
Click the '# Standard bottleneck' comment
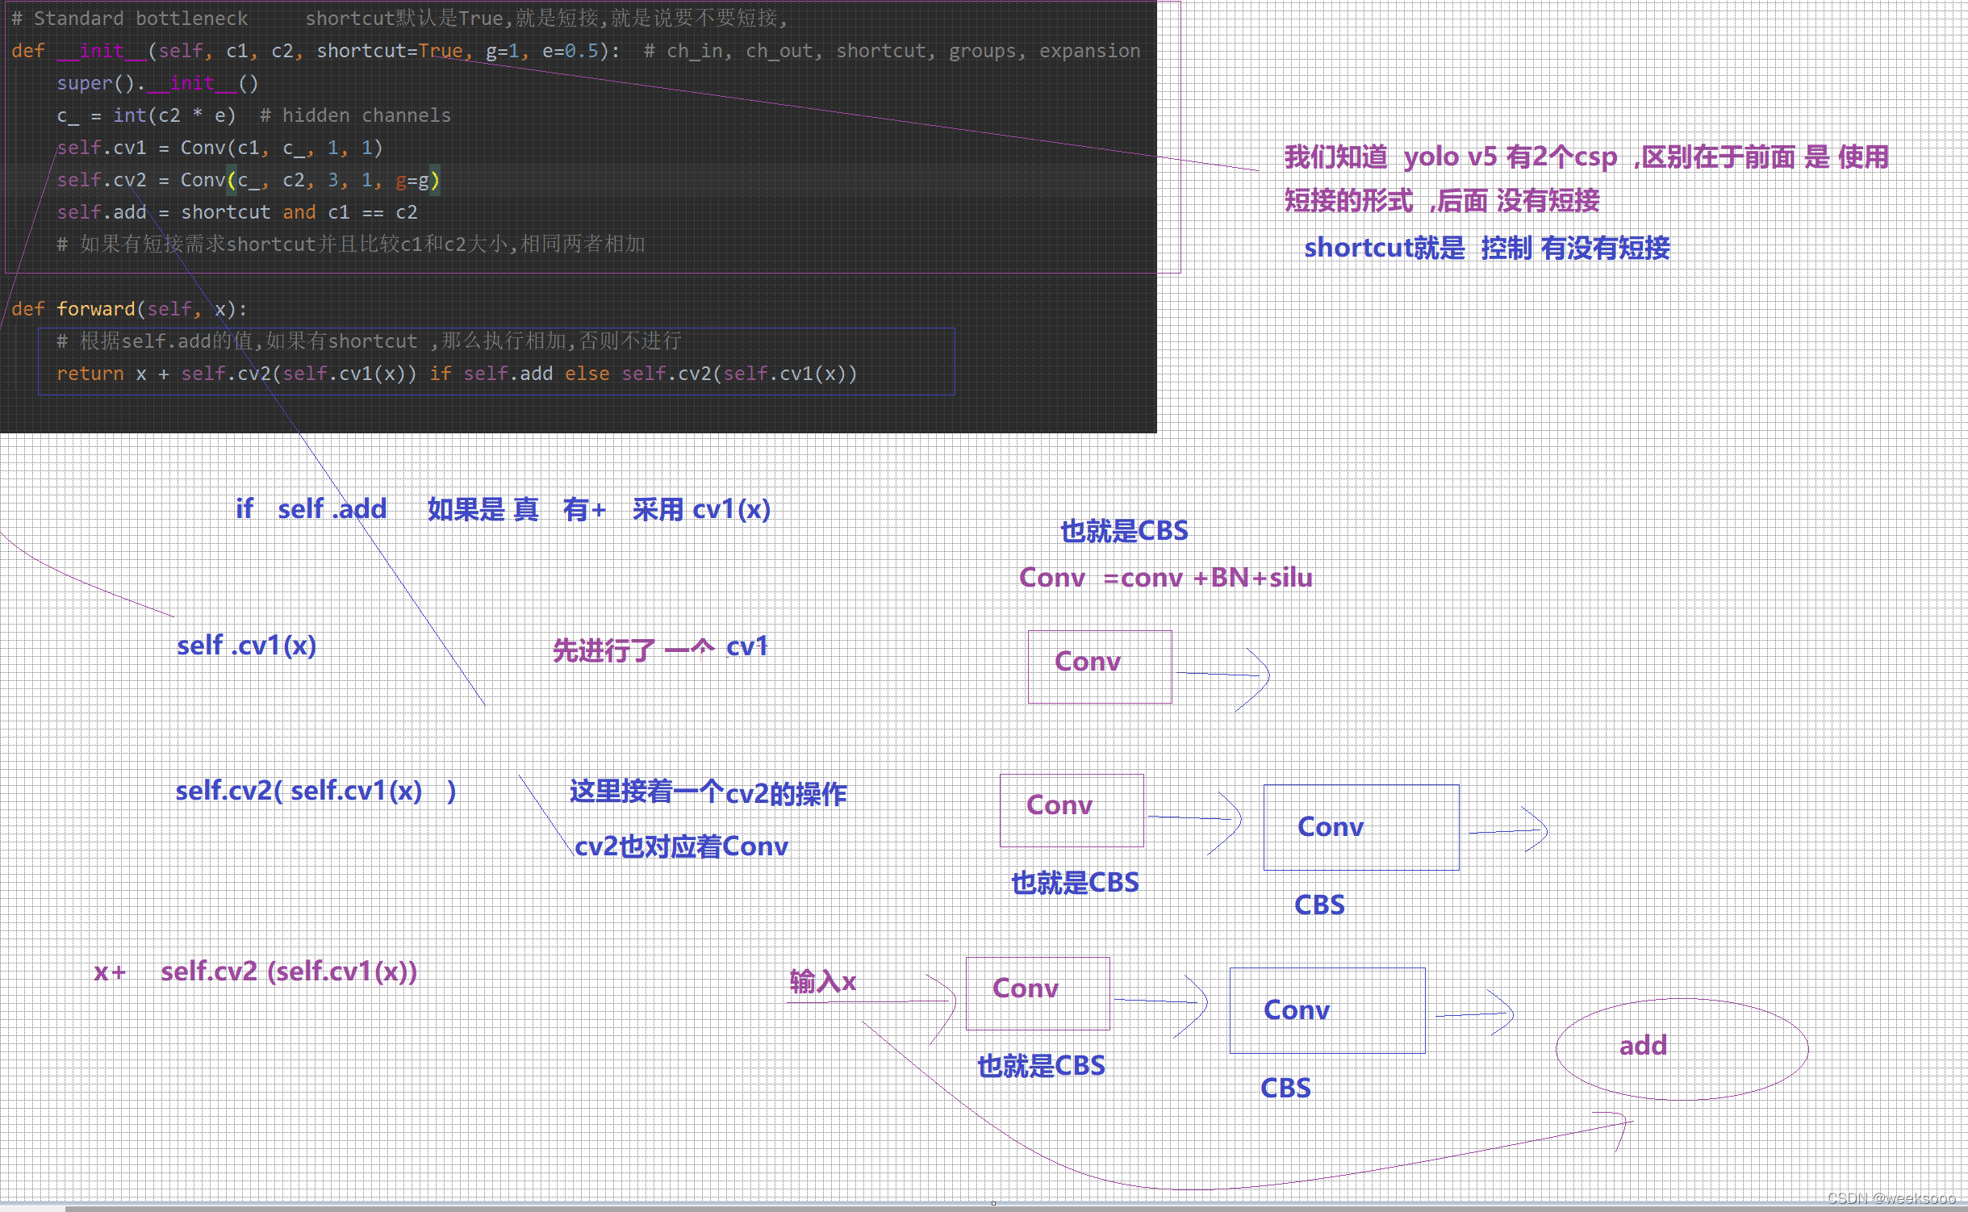pyautogui.click(x=129, y=18)
